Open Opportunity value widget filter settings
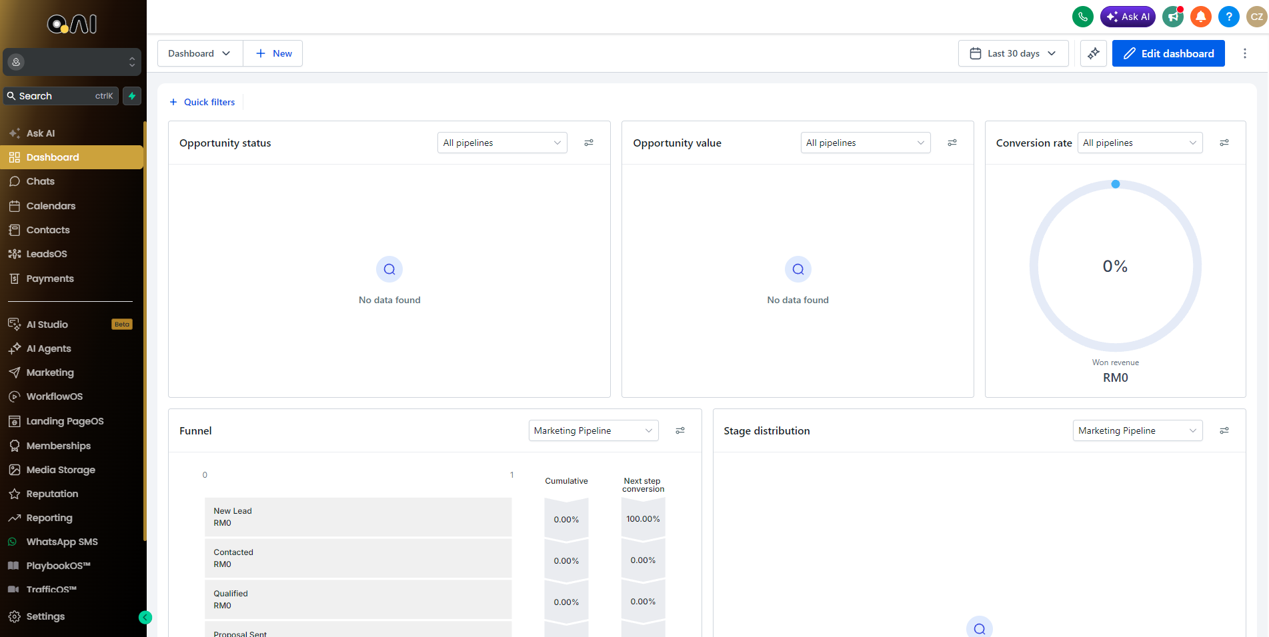Viewport: 1269px width, 637px height. [952, 143]
